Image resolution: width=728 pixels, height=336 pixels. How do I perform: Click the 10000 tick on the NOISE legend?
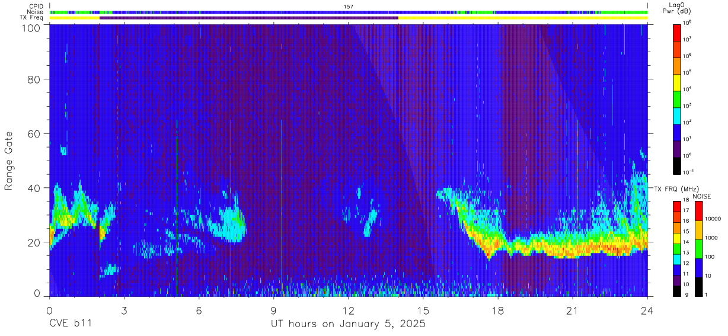tap(713, 219)
